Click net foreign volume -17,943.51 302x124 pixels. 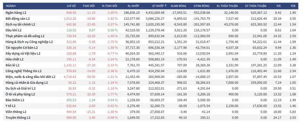(179, 12)
